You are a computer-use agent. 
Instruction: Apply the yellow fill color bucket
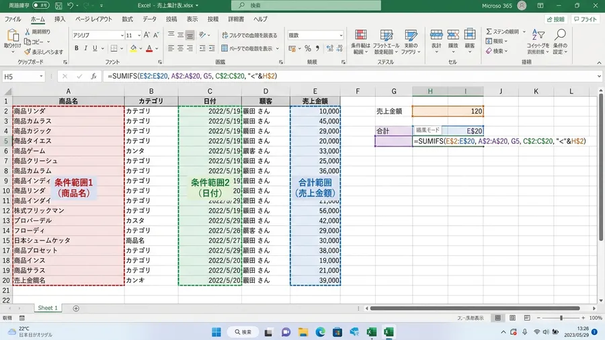[x=133, y=48]
